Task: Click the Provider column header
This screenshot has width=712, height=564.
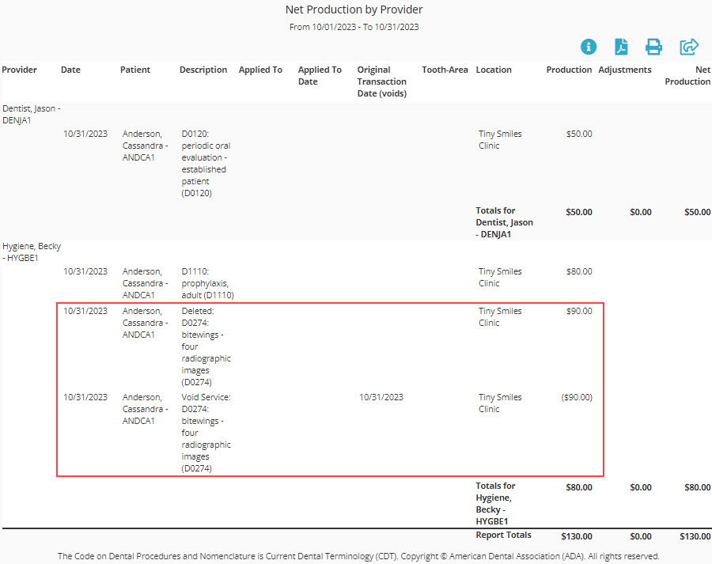Action: pyautogui.click(x=19, y=70)
